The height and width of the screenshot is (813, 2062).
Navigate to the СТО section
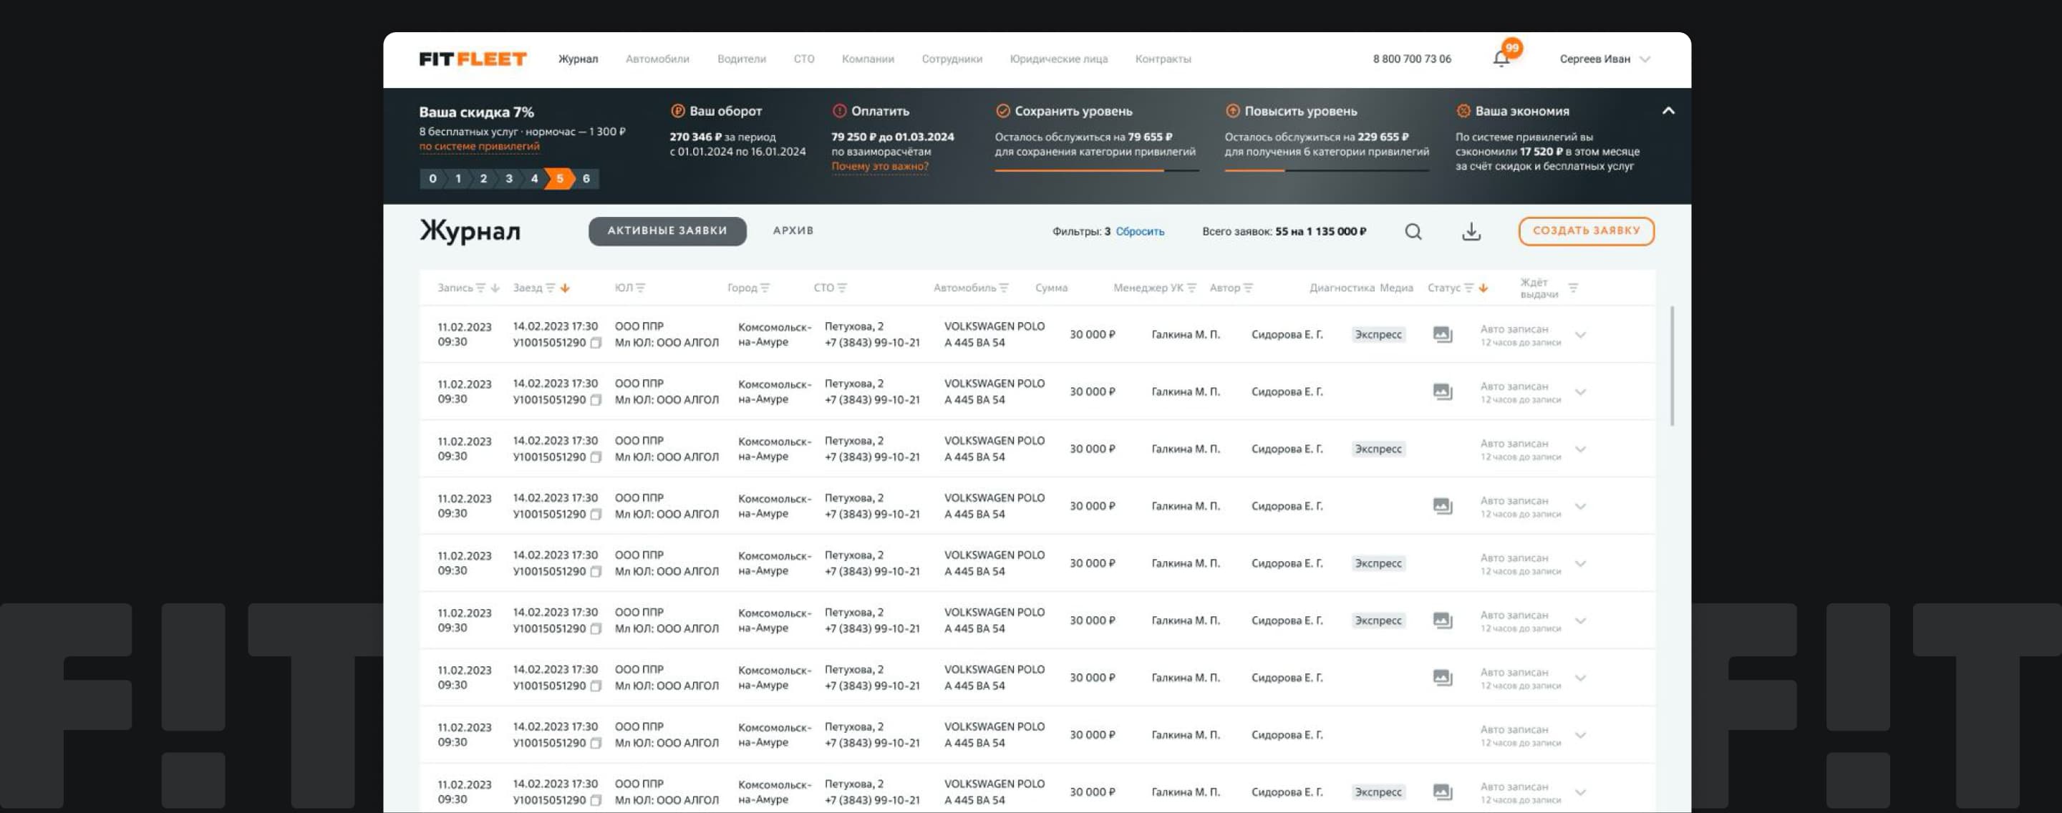pyautogui.click(x=803, y=59)
